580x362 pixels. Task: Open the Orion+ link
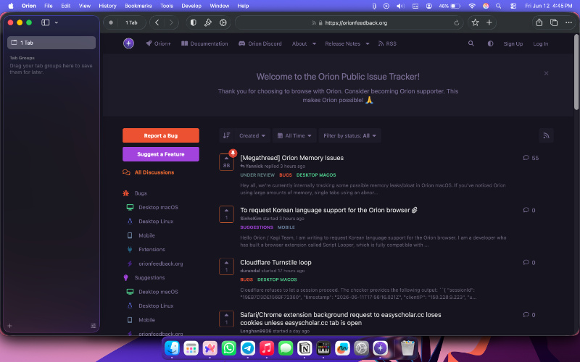tap(158, 43)
